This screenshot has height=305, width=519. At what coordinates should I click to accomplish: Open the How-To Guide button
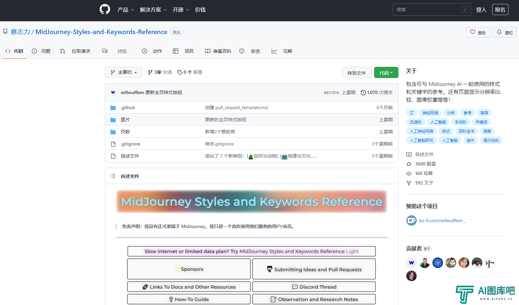tap(189, 299)
